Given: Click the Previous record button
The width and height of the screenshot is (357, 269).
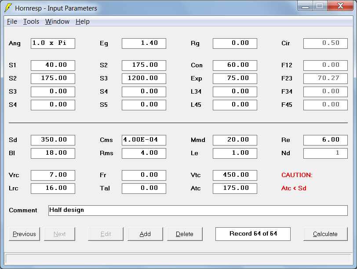Looking at the screenshot, I should click(24, 234).
